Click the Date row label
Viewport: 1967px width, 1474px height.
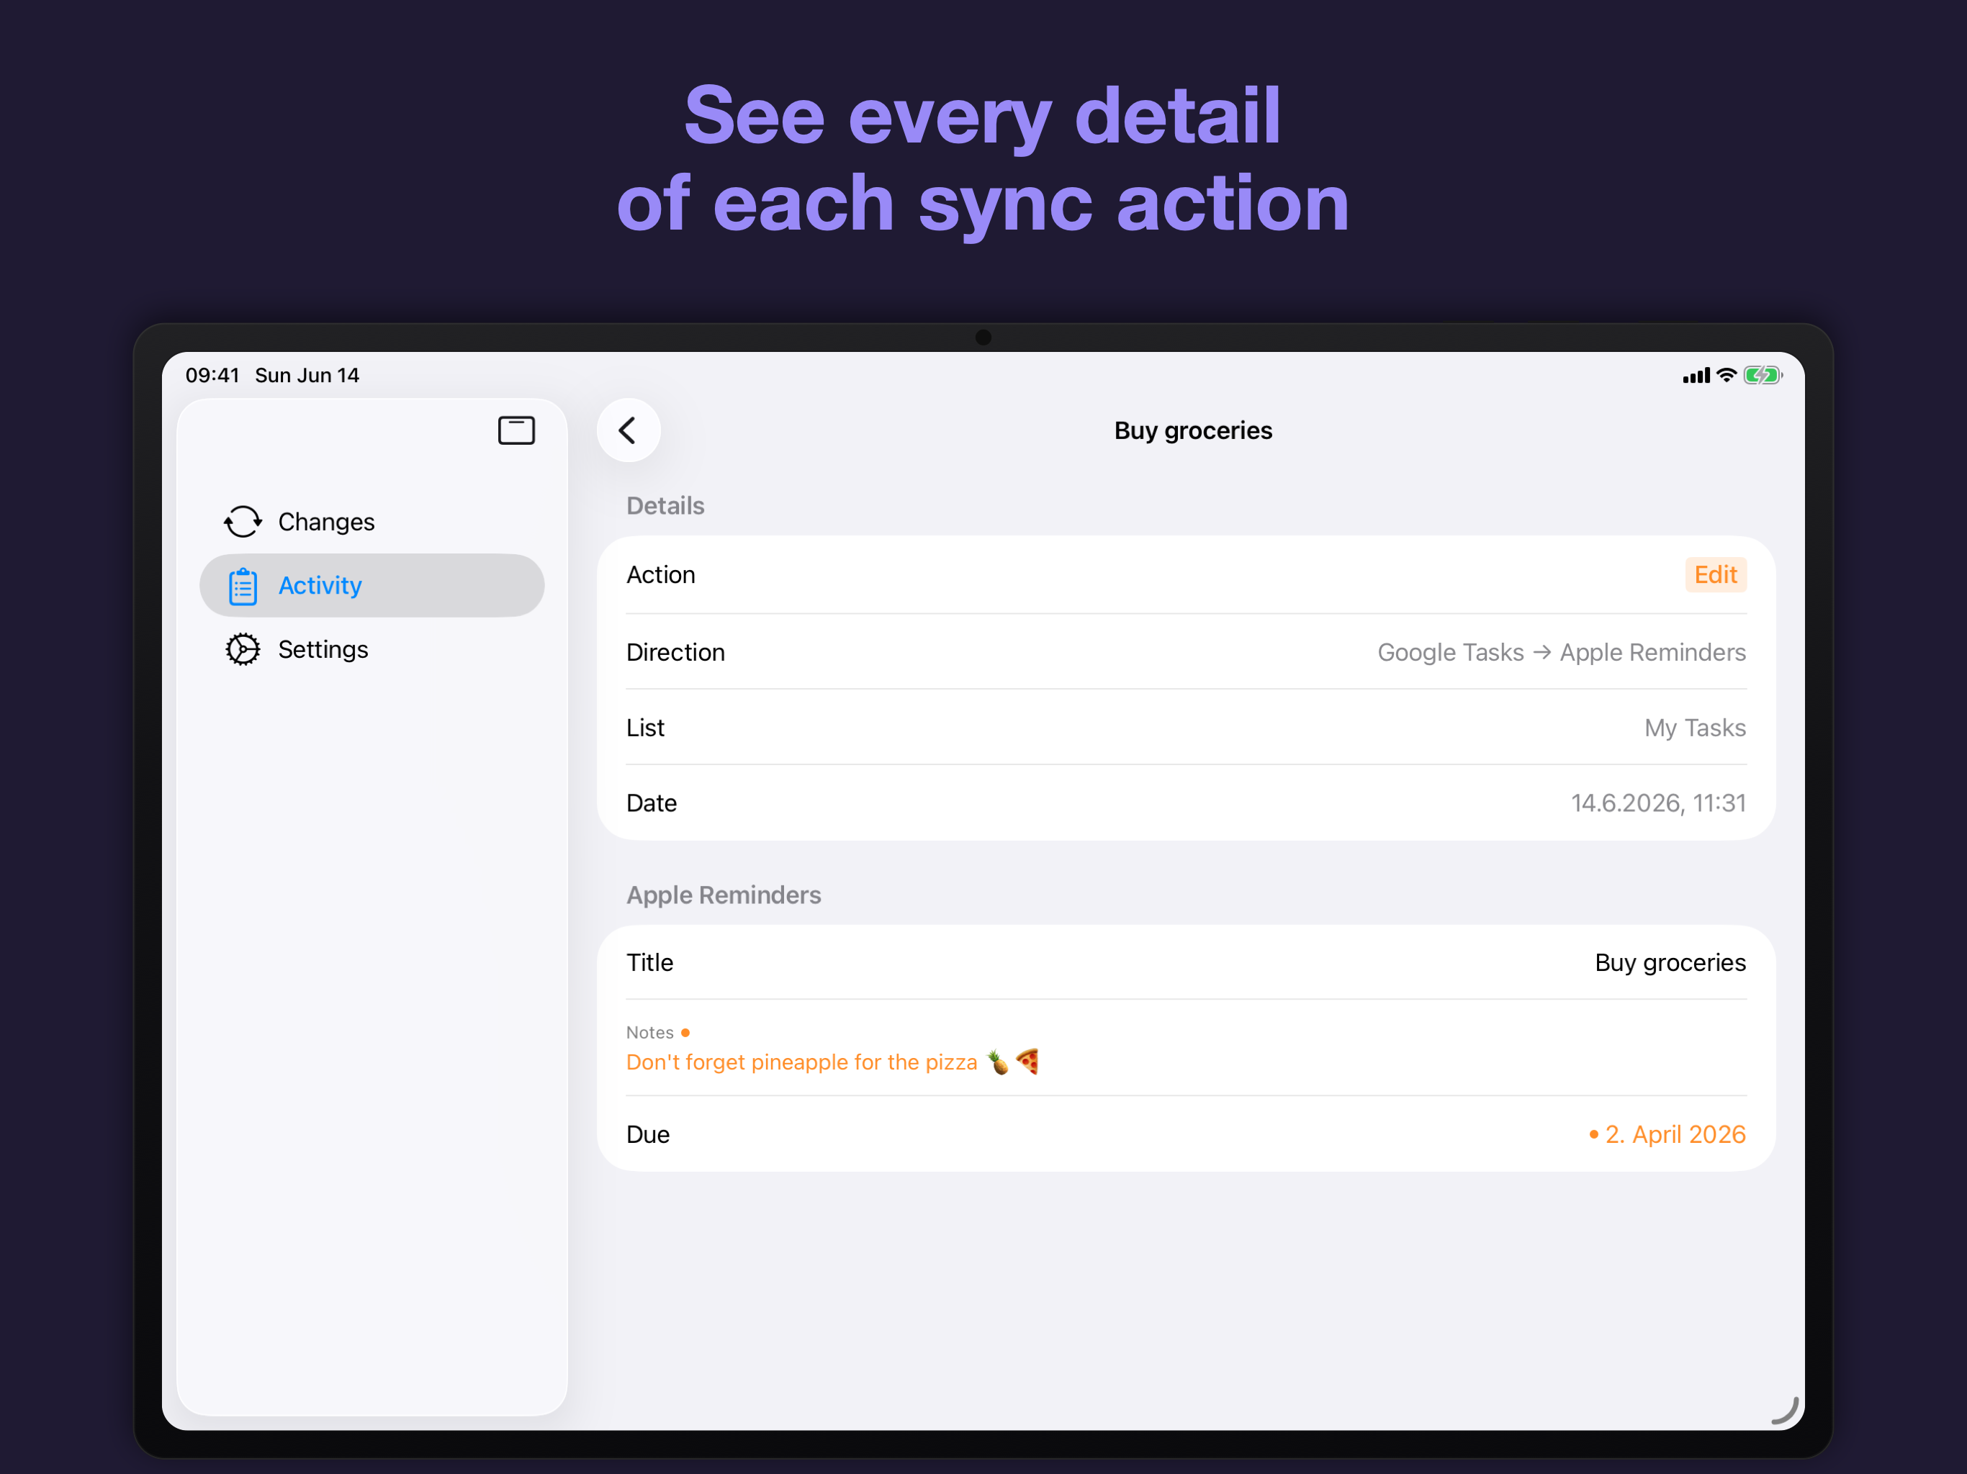click(652, 804)
